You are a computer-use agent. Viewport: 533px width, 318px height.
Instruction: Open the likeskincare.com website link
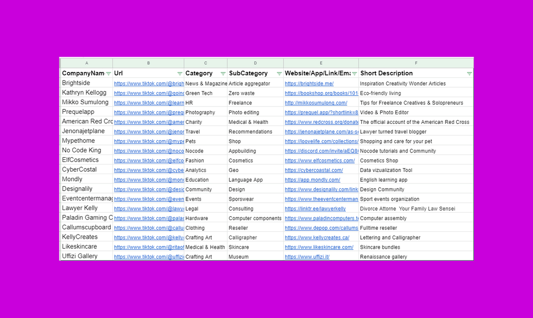coord(319,247)
